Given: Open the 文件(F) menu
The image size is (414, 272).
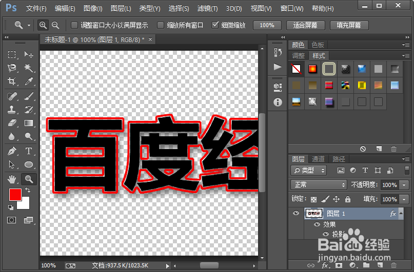Looking at the screenshot, I should tap(36, 8).
